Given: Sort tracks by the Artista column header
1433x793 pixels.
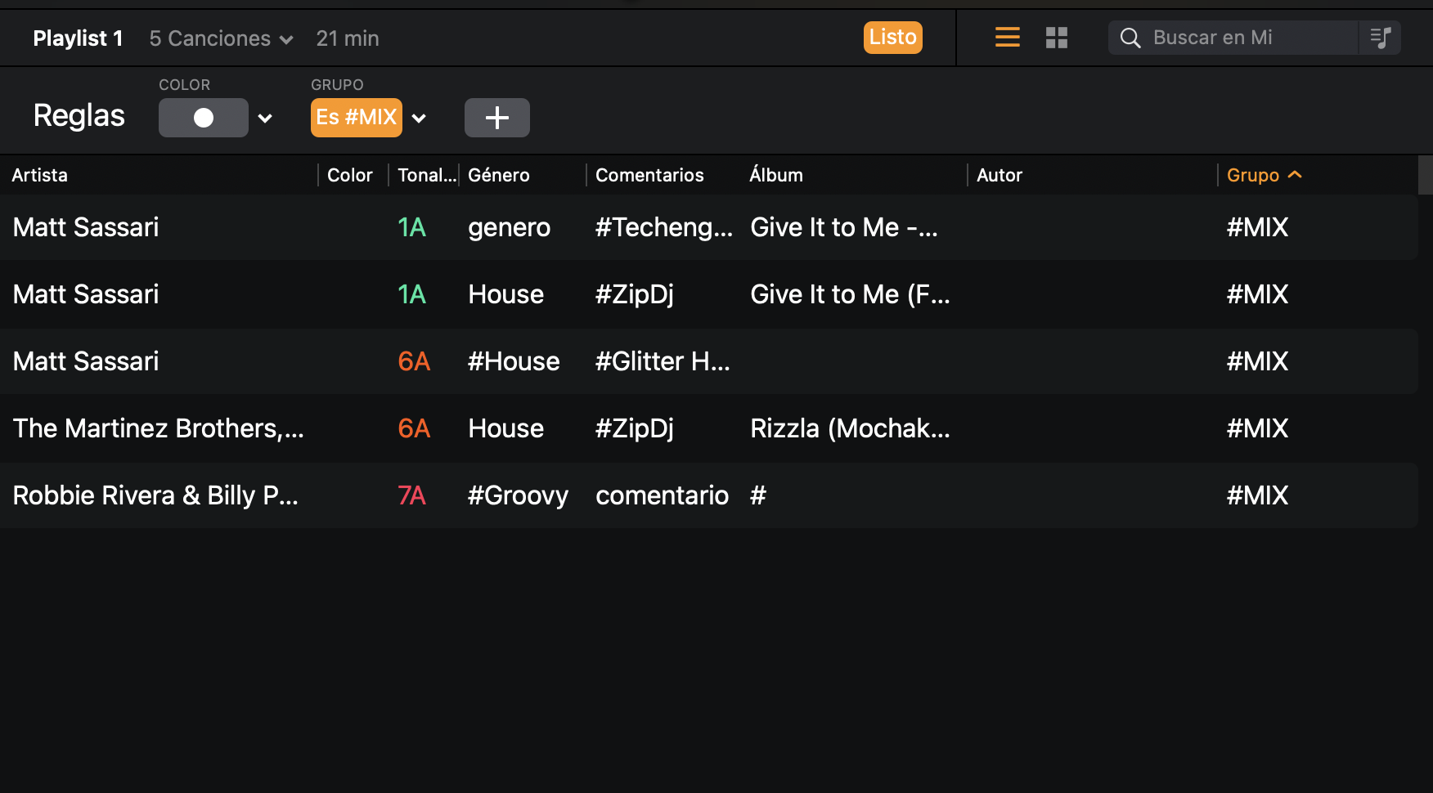Looking at the screenshot, I should [39, 174].
